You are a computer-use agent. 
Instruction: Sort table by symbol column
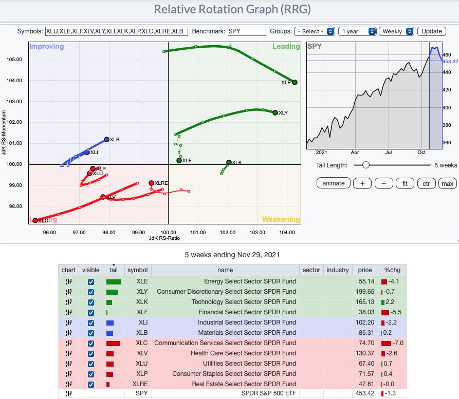click(138, 270)
